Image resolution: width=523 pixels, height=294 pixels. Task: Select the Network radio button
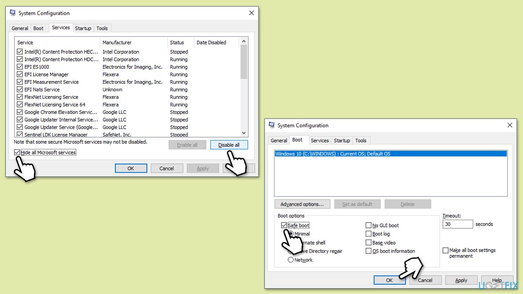(291, 260)
